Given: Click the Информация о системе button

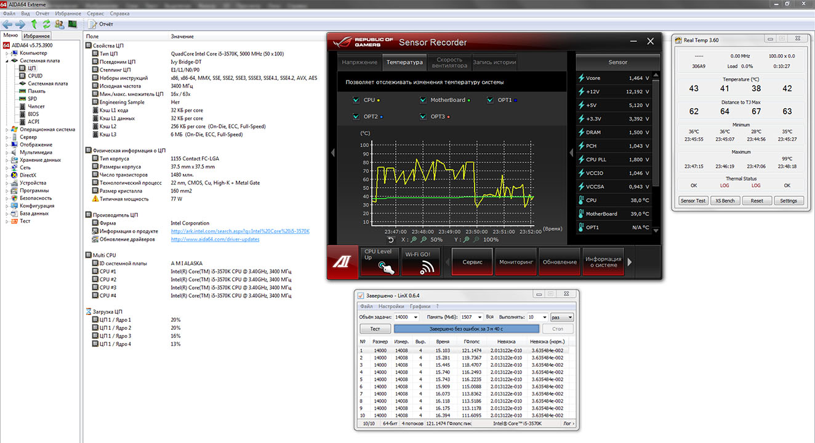Looking at the screenshot, I should click(603, 262).
